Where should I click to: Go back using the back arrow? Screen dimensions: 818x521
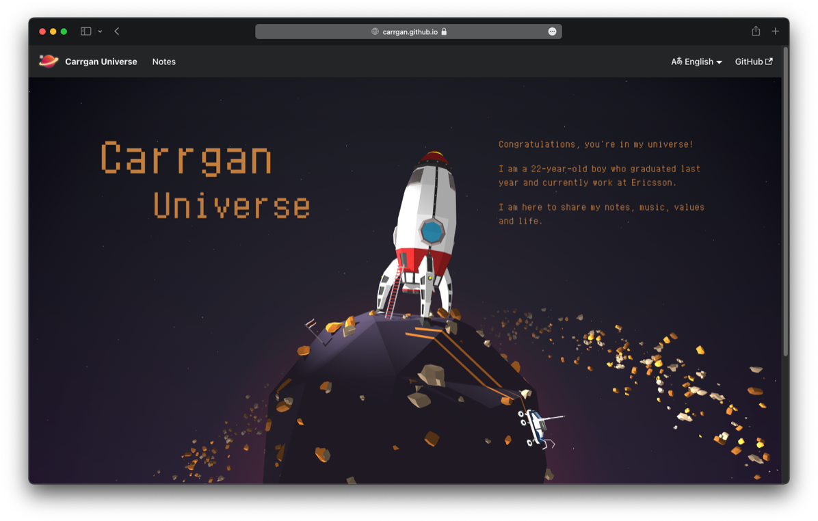117,31
